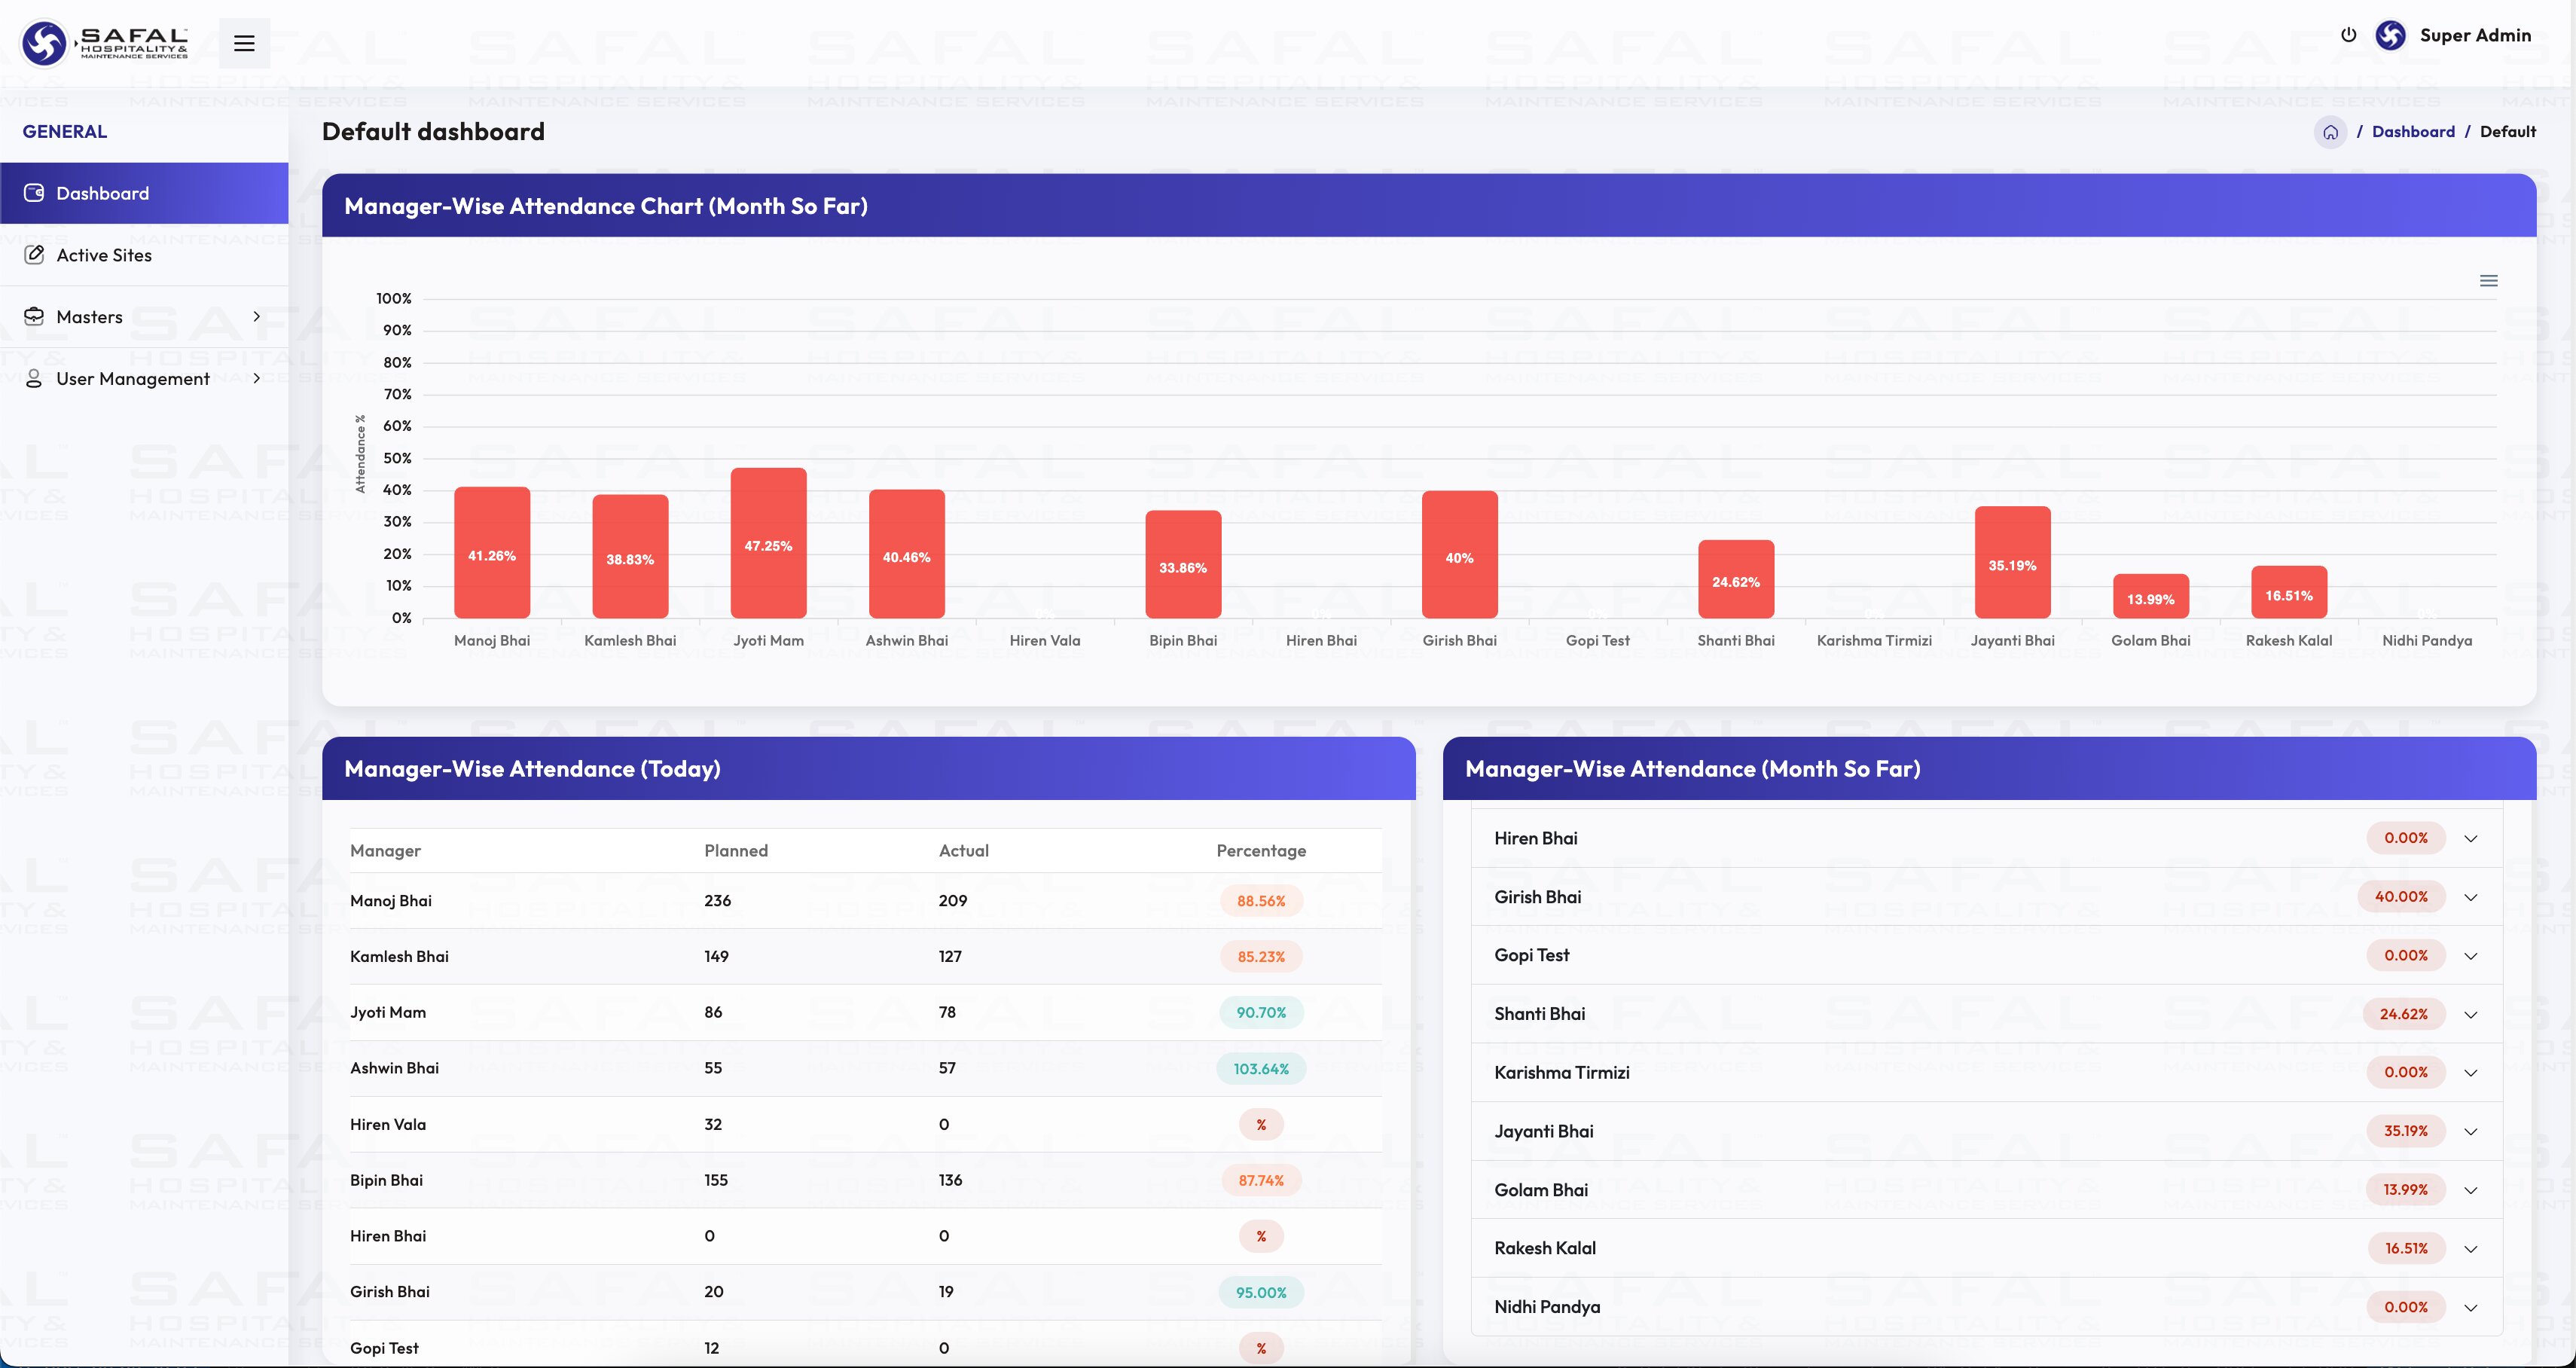Click the Super Admin username

click(2474, 35)
